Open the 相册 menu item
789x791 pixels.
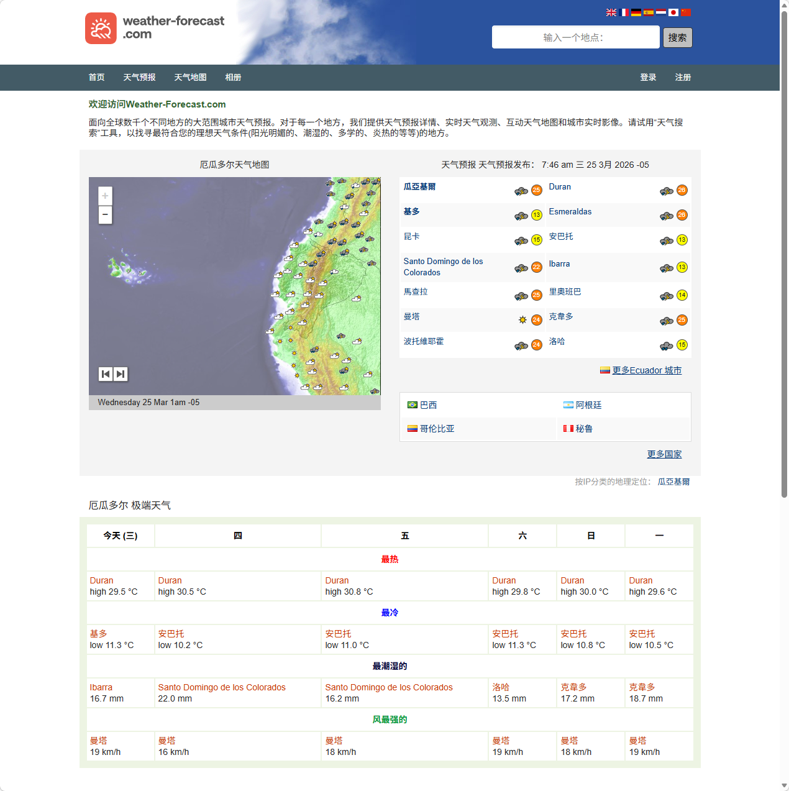(x=233, y=77)
